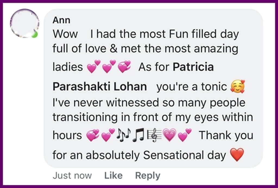Reply to Ann's comment
278x188 pixels.
click(x=147, y=176)
